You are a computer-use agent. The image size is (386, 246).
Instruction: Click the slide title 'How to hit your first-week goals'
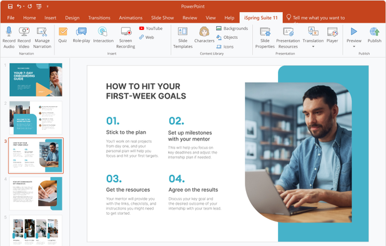[x=146, y=91]
